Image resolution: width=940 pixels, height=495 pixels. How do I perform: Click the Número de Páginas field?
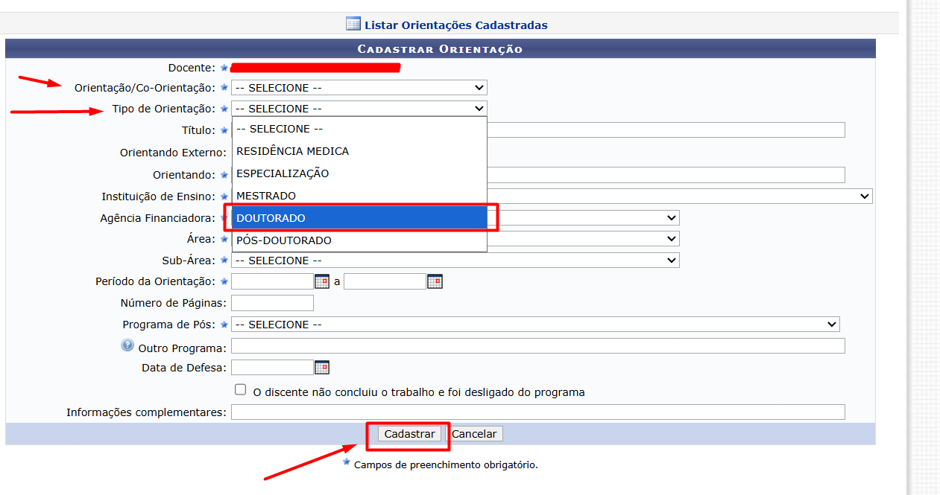click(x=273, y=303)
